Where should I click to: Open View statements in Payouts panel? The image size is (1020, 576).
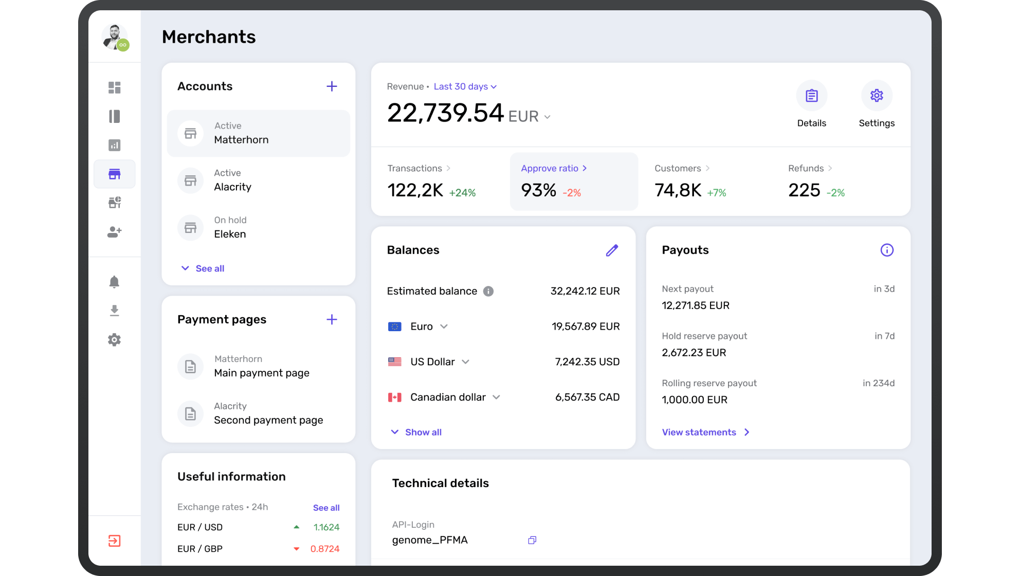pos(705,432)
